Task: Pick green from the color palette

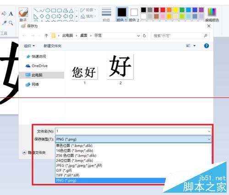Action: coord(182,10)
